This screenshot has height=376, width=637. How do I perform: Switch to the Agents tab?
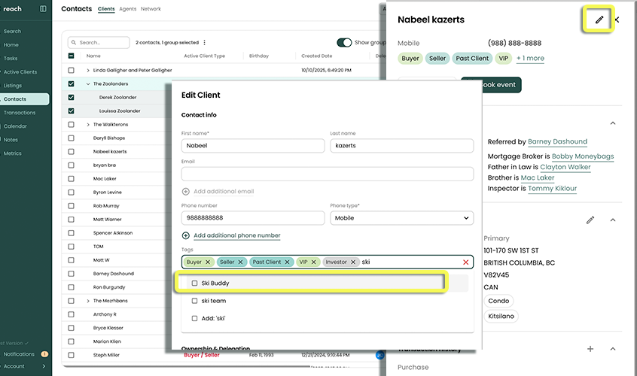tap(128, 9)
